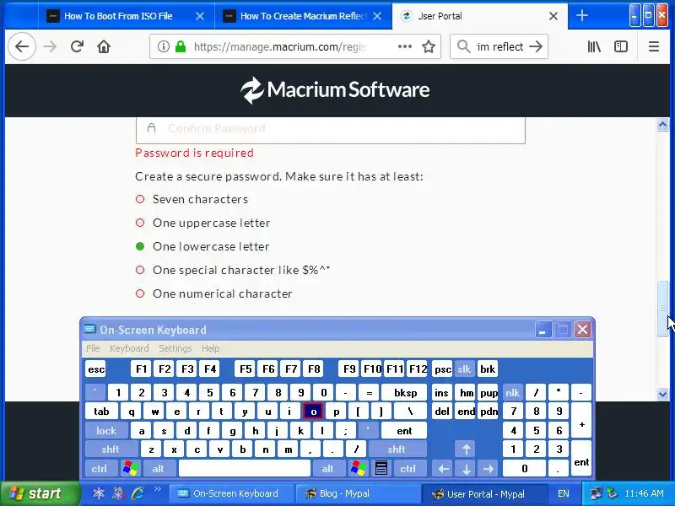This screenshot has height=506, width=675.
Task: Click the tab key on keyboard
Action: [101, 412]
